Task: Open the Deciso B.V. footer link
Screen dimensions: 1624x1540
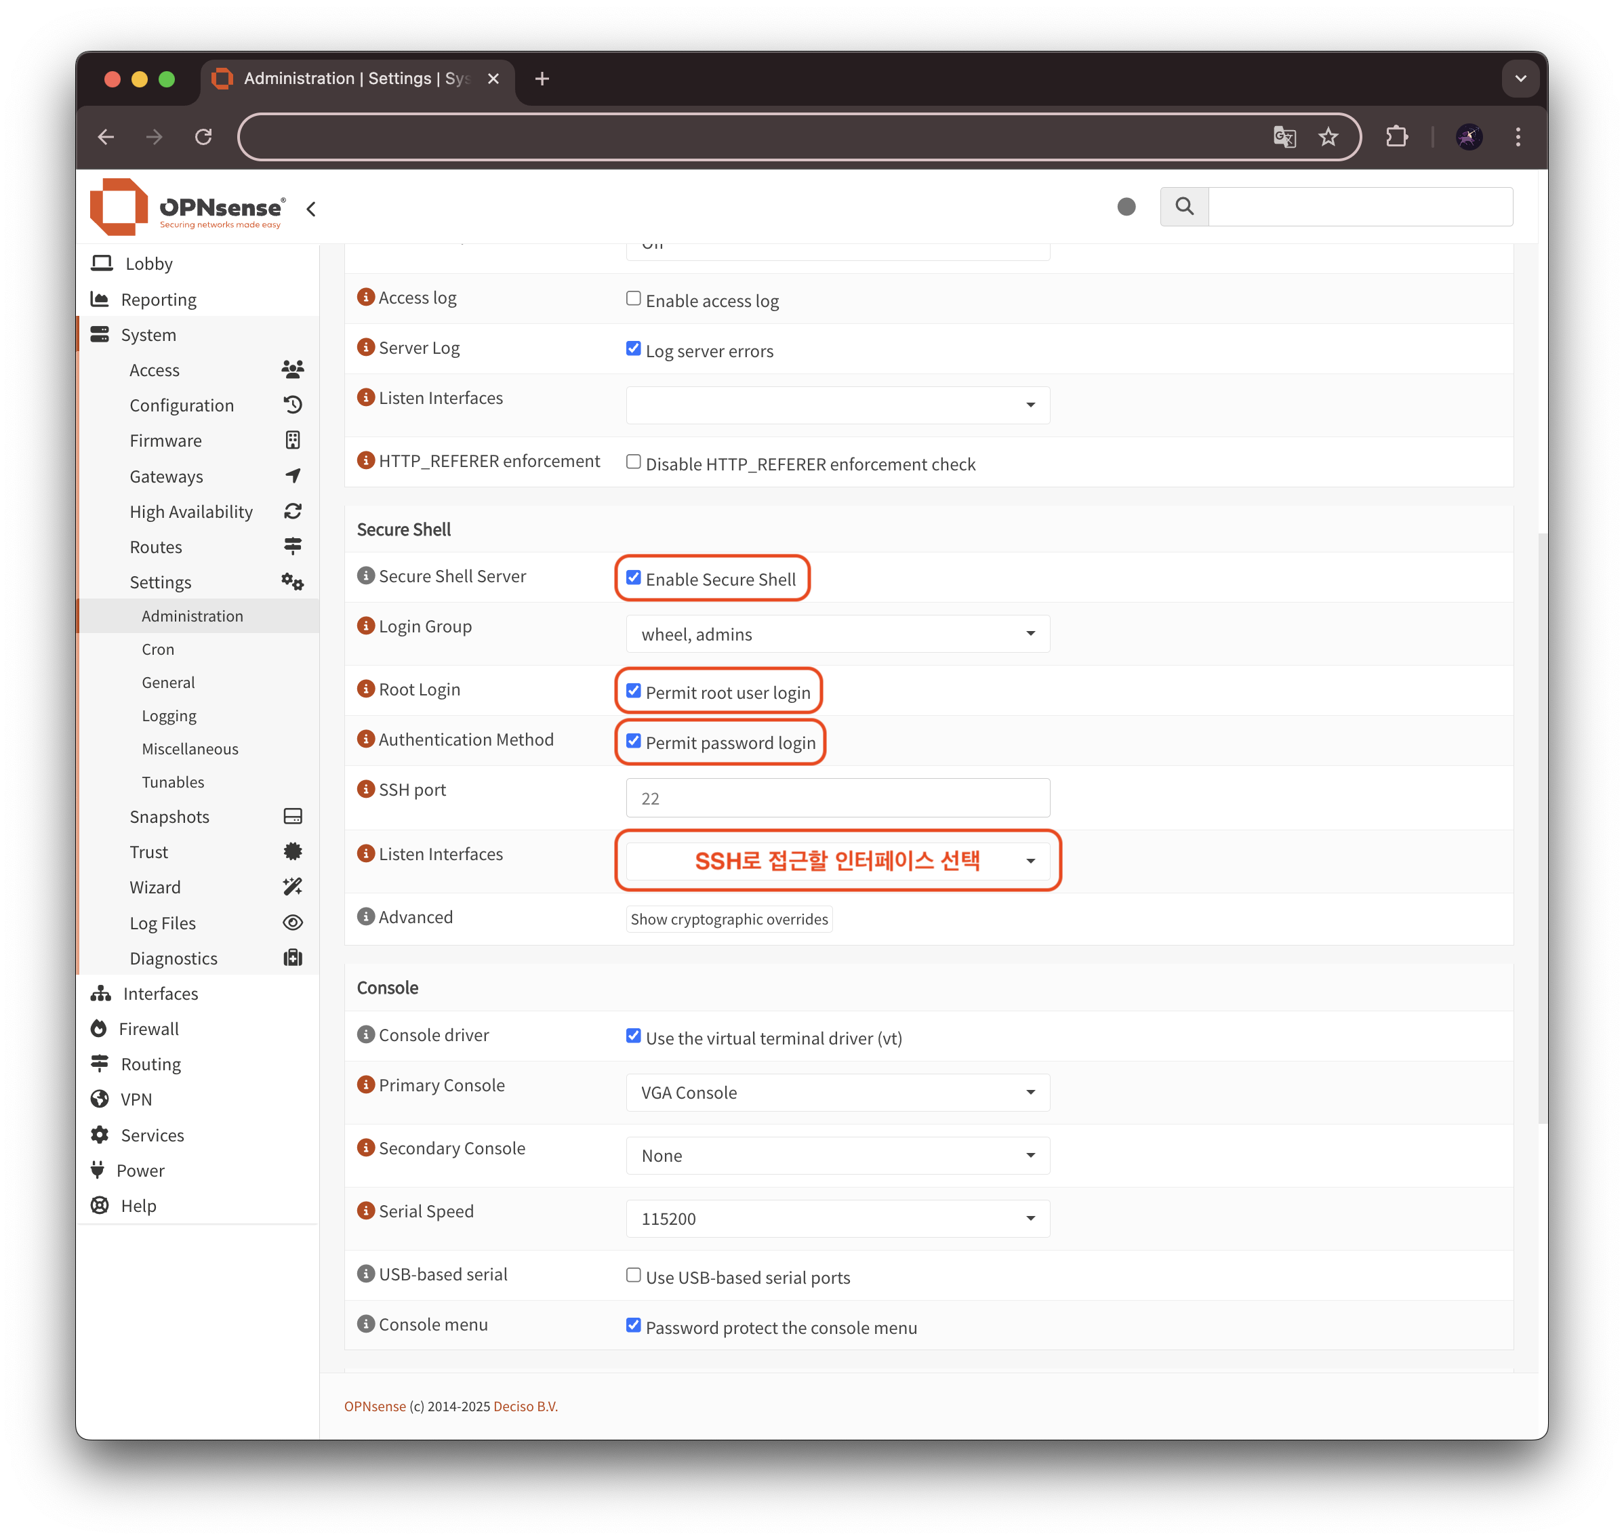Action: [x=525, y=1406]
